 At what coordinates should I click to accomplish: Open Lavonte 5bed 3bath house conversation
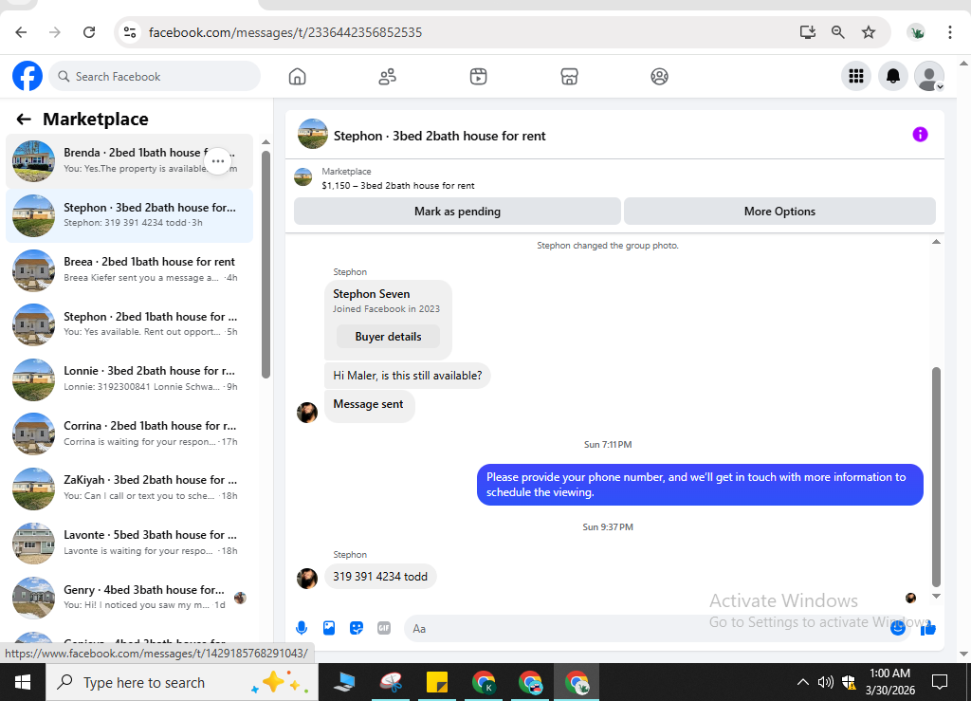[x=129, y=544]
